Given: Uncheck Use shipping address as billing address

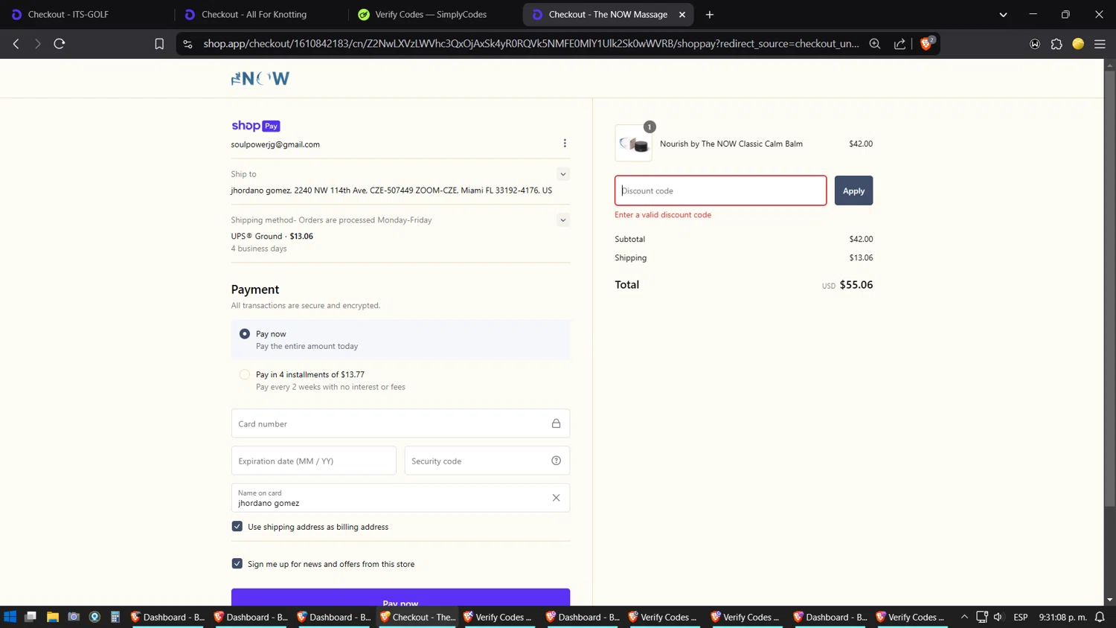Looking at the screenshot, I should point(237,526).
